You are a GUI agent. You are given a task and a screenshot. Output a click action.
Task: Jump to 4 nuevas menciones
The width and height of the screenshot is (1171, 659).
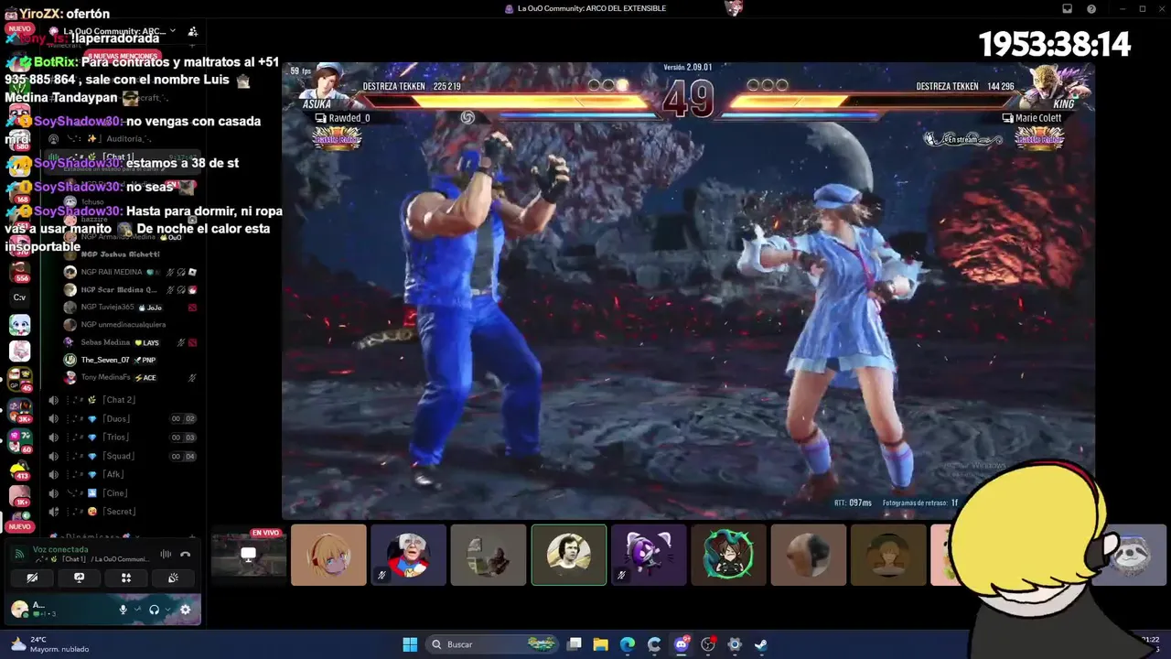122,56
